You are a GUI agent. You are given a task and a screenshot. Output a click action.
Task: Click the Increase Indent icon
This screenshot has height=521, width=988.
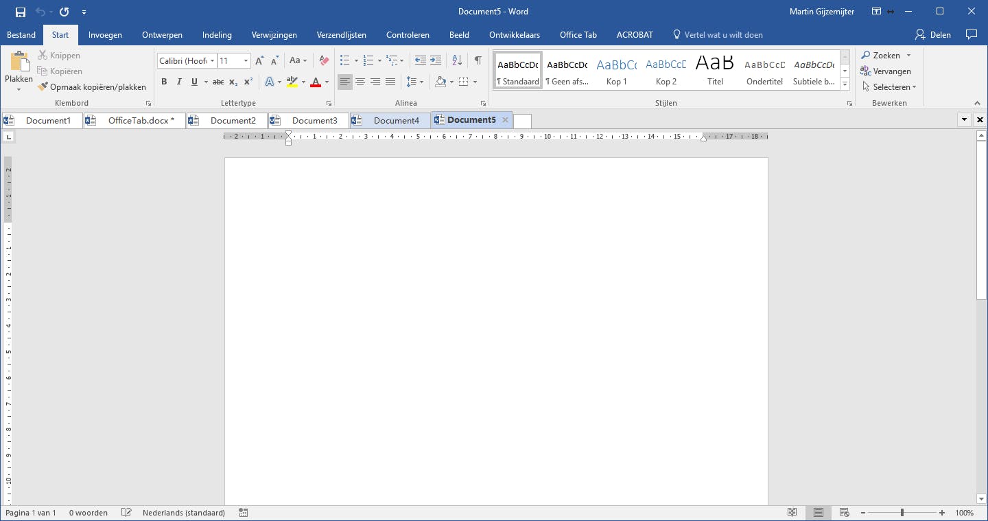coord(436,61)
